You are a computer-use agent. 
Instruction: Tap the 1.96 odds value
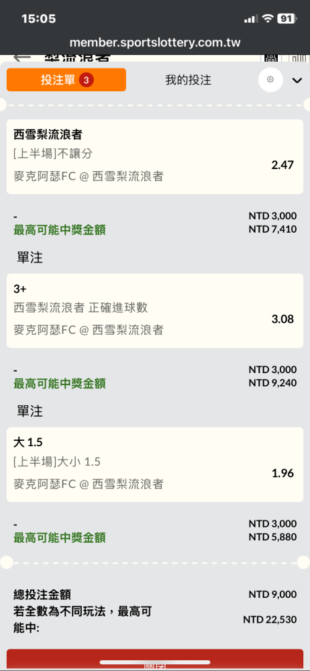coord(282,473)
